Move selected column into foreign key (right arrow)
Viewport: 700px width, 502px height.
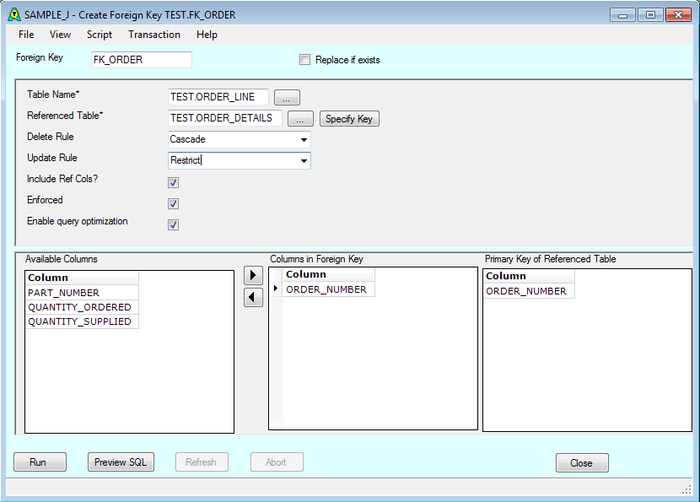253,275
